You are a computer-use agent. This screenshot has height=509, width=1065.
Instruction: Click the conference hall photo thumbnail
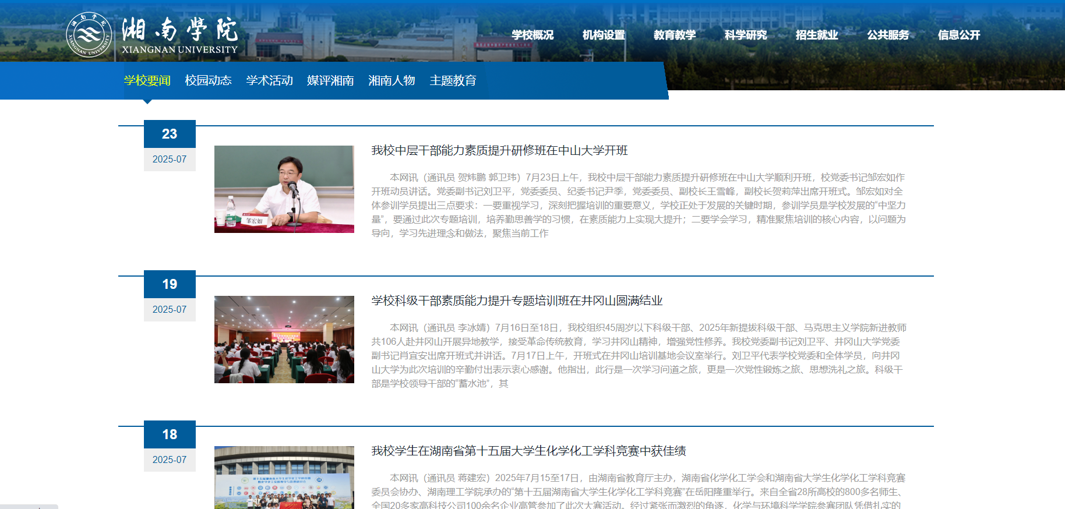click(284, 340)
